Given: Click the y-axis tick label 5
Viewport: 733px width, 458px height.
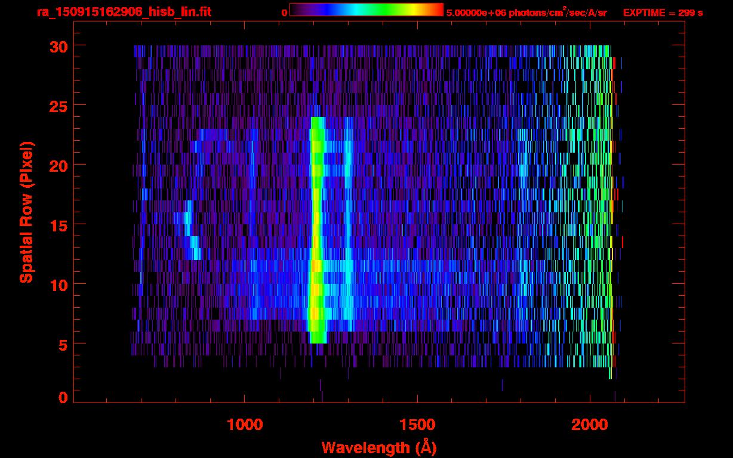Looking at the screenshot, I should tap(63, 344).
